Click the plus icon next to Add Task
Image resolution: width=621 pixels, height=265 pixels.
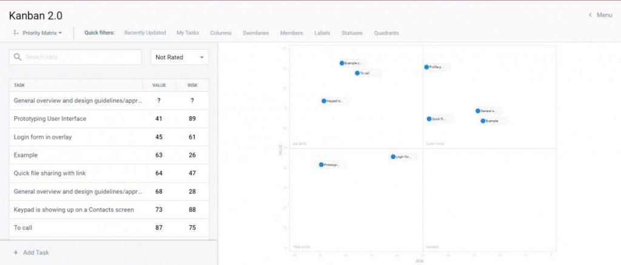(16, 252)
